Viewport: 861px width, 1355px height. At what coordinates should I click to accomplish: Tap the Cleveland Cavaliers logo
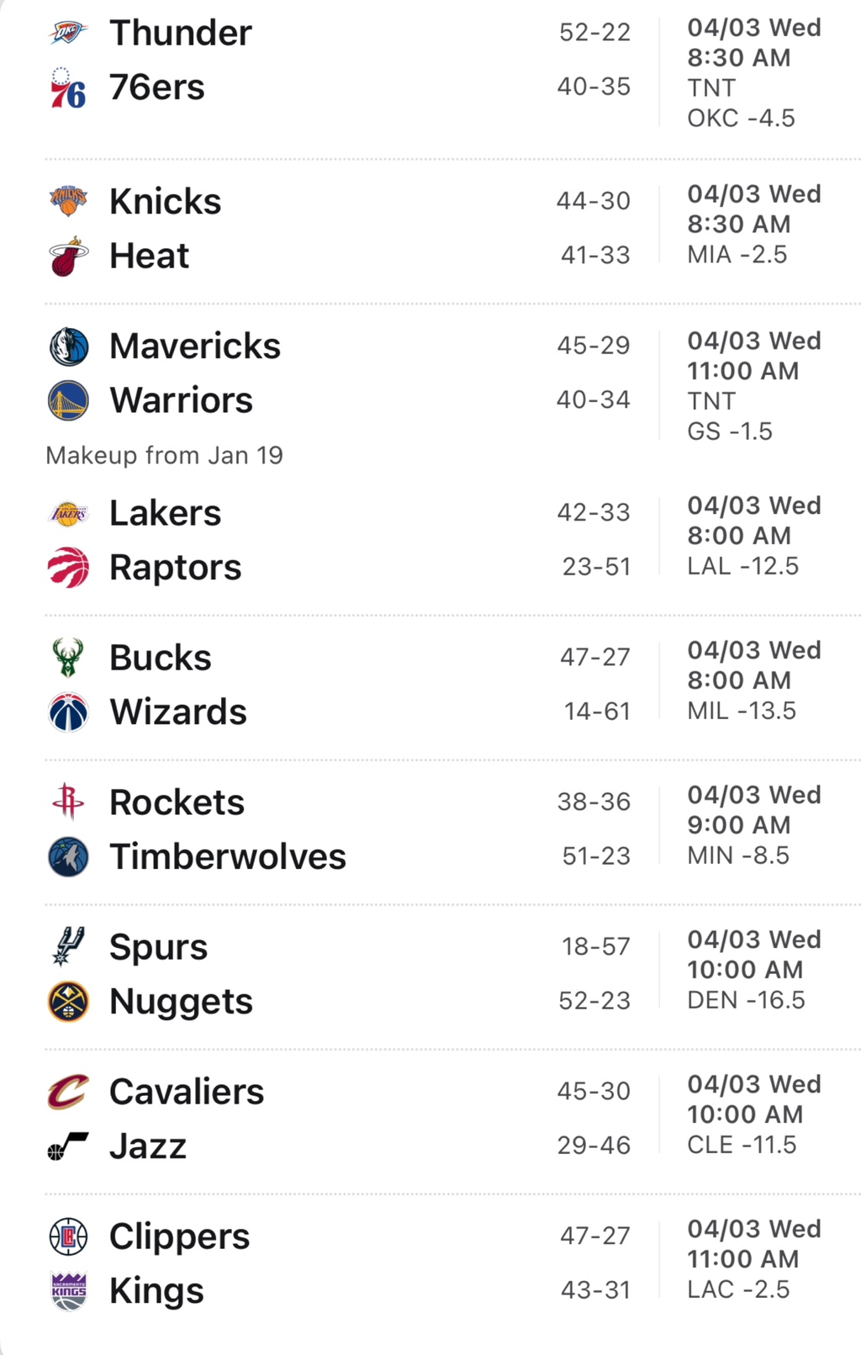pos(68,1092)
